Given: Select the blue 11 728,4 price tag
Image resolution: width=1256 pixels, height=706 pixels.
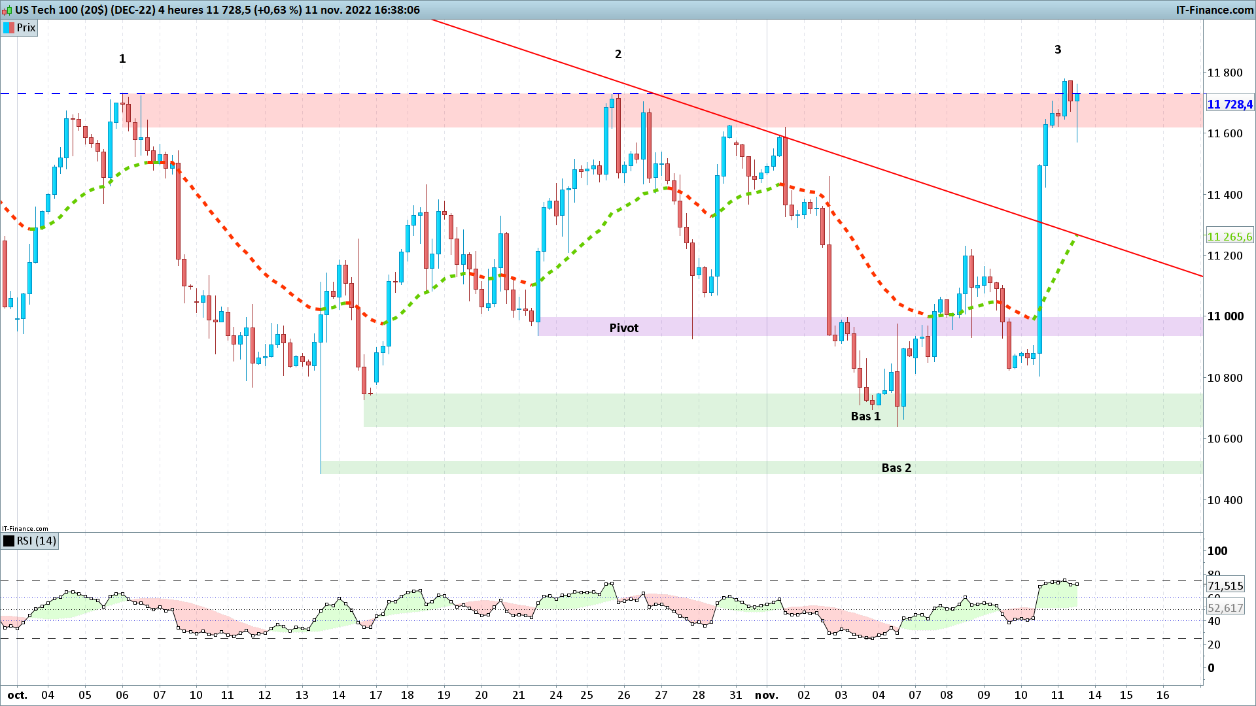Looking at the screenshot, I should (x=1229, y=105).
